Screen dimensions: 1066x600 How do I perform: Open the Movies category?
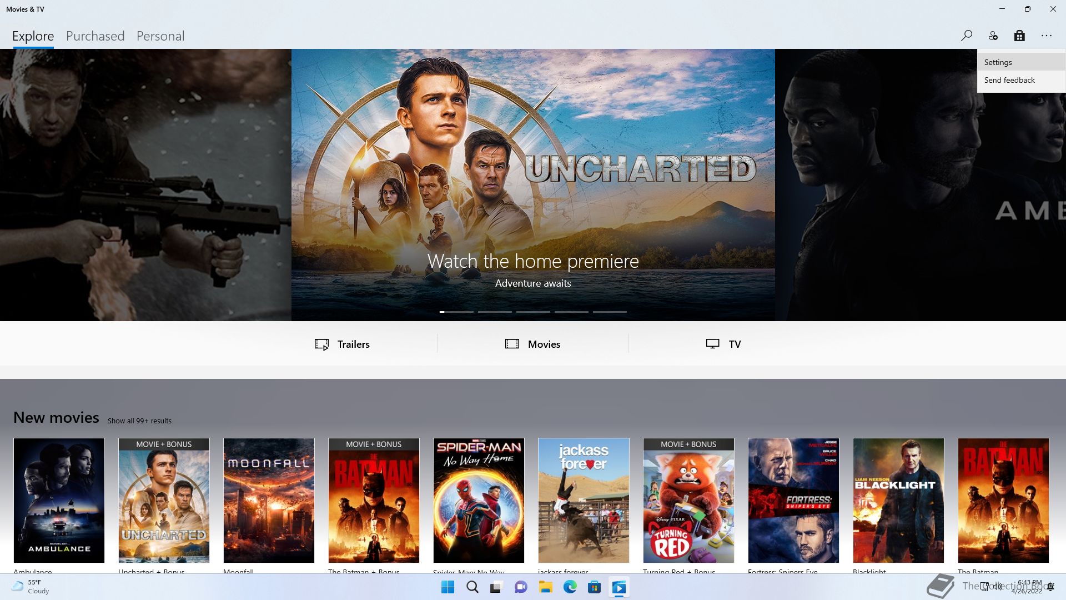(x=533, y=344)
